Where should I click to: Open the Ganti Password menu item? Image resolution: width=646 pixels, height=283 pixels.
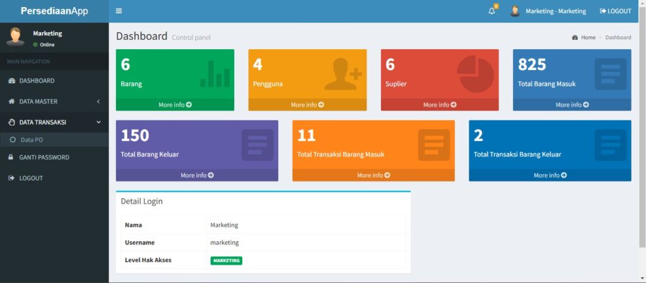(54, 157)
